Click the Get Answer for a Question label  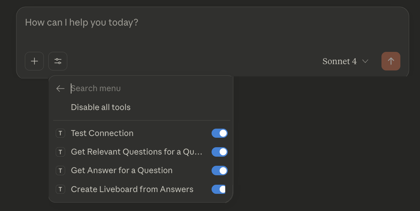122,170
